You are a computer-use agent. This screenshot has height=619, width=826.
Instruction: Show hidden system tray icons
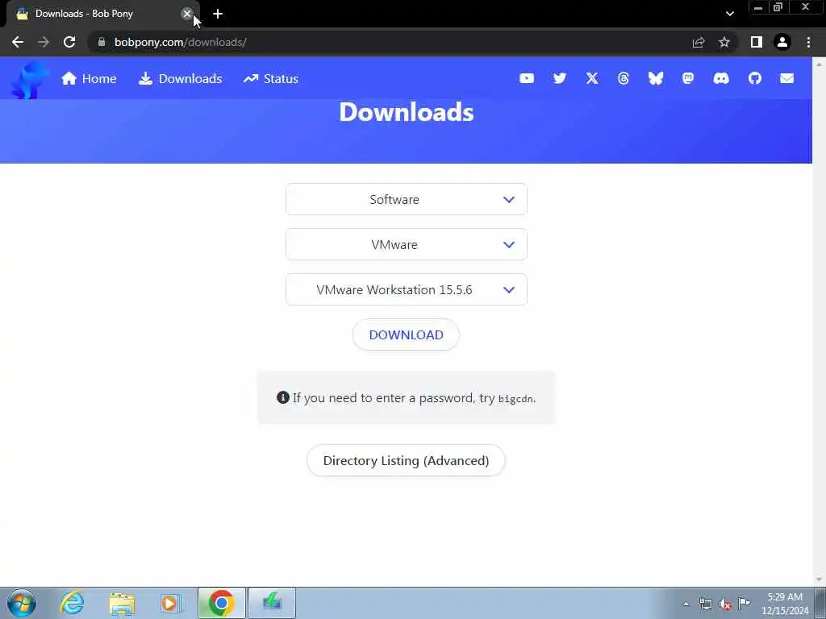coord(686,604)
